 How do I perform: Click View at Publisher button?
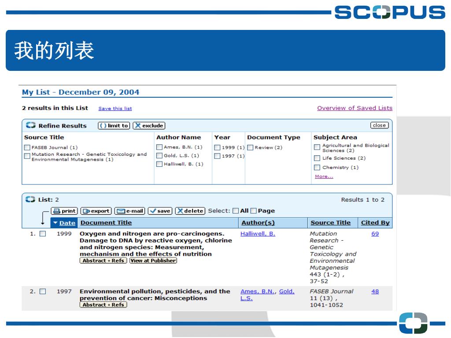click(x=153, y=261)
